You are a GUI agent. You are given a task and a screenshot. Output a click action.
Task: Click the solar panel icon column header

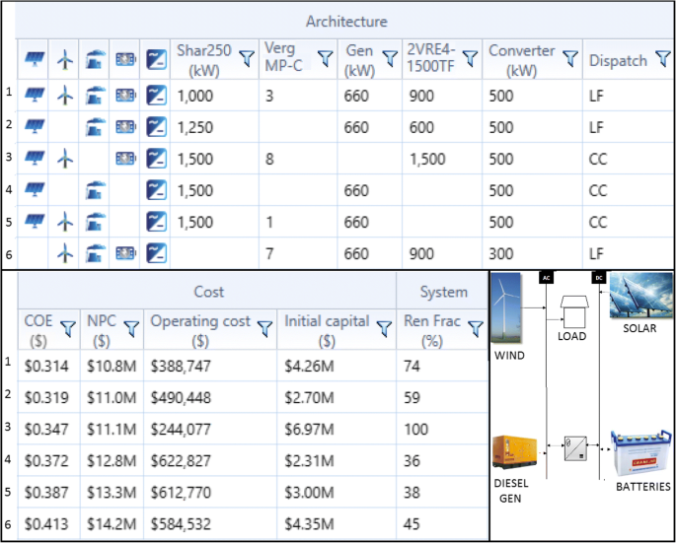point(36,61)
